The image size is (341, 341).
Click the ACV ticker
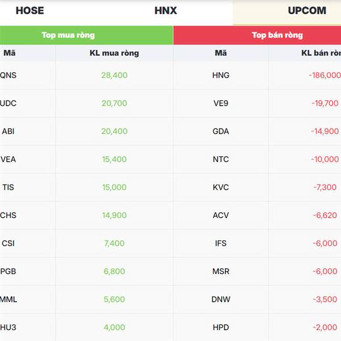coord(221,215)
